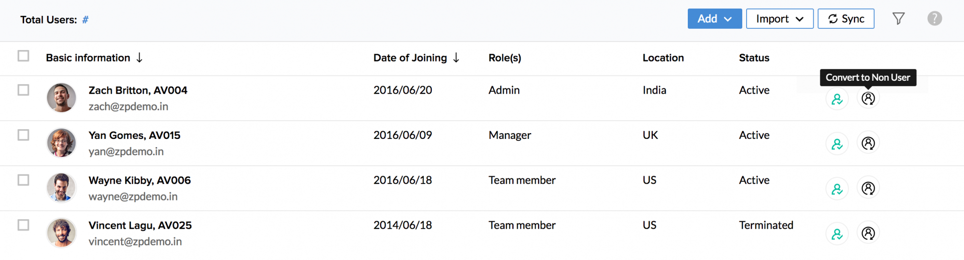Click Wayne Kibby's profile photo
The height and width of the screenshot is (260, 964).
(61, 187)
